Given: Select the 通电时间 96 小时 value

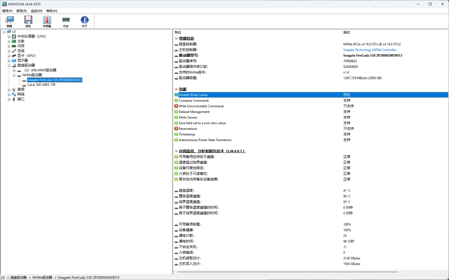Looking at the screenshot, I should click(x=349, y=241).
